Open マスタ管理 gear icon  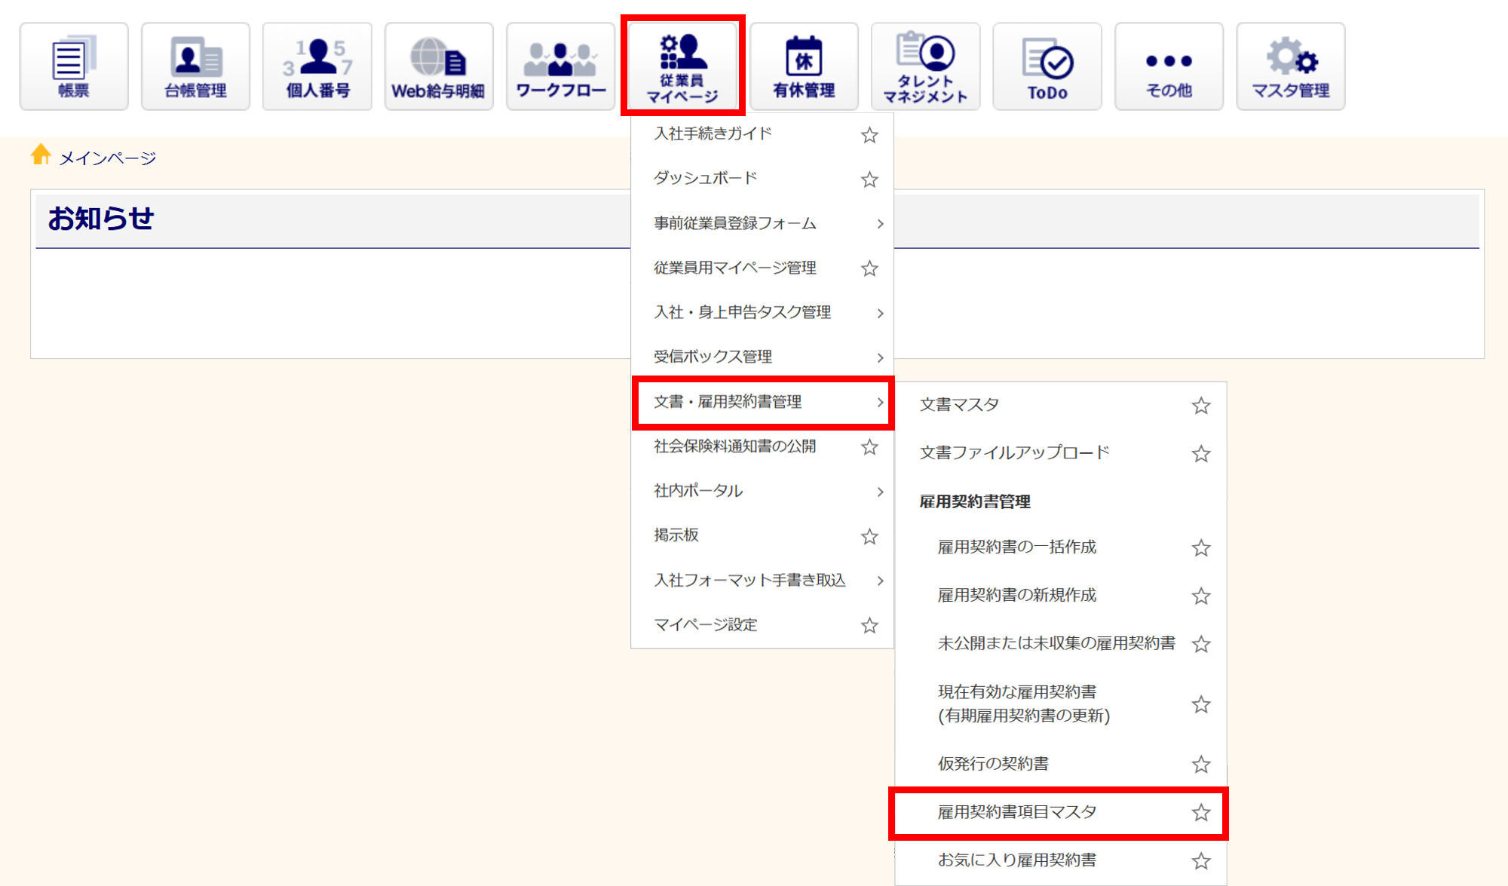pos(1290,66)
